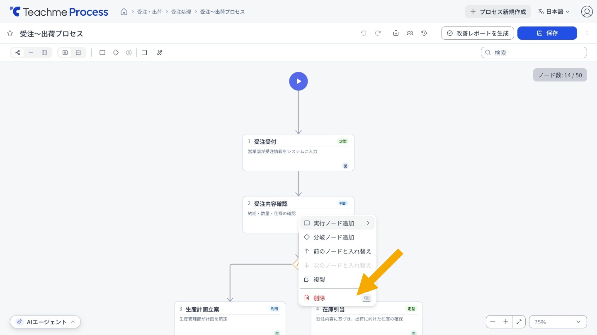Select the square frame tool

(144, 53)
